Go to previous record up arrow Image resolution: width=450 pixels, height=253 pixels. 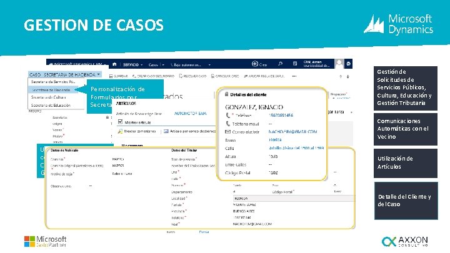[341, 77]
